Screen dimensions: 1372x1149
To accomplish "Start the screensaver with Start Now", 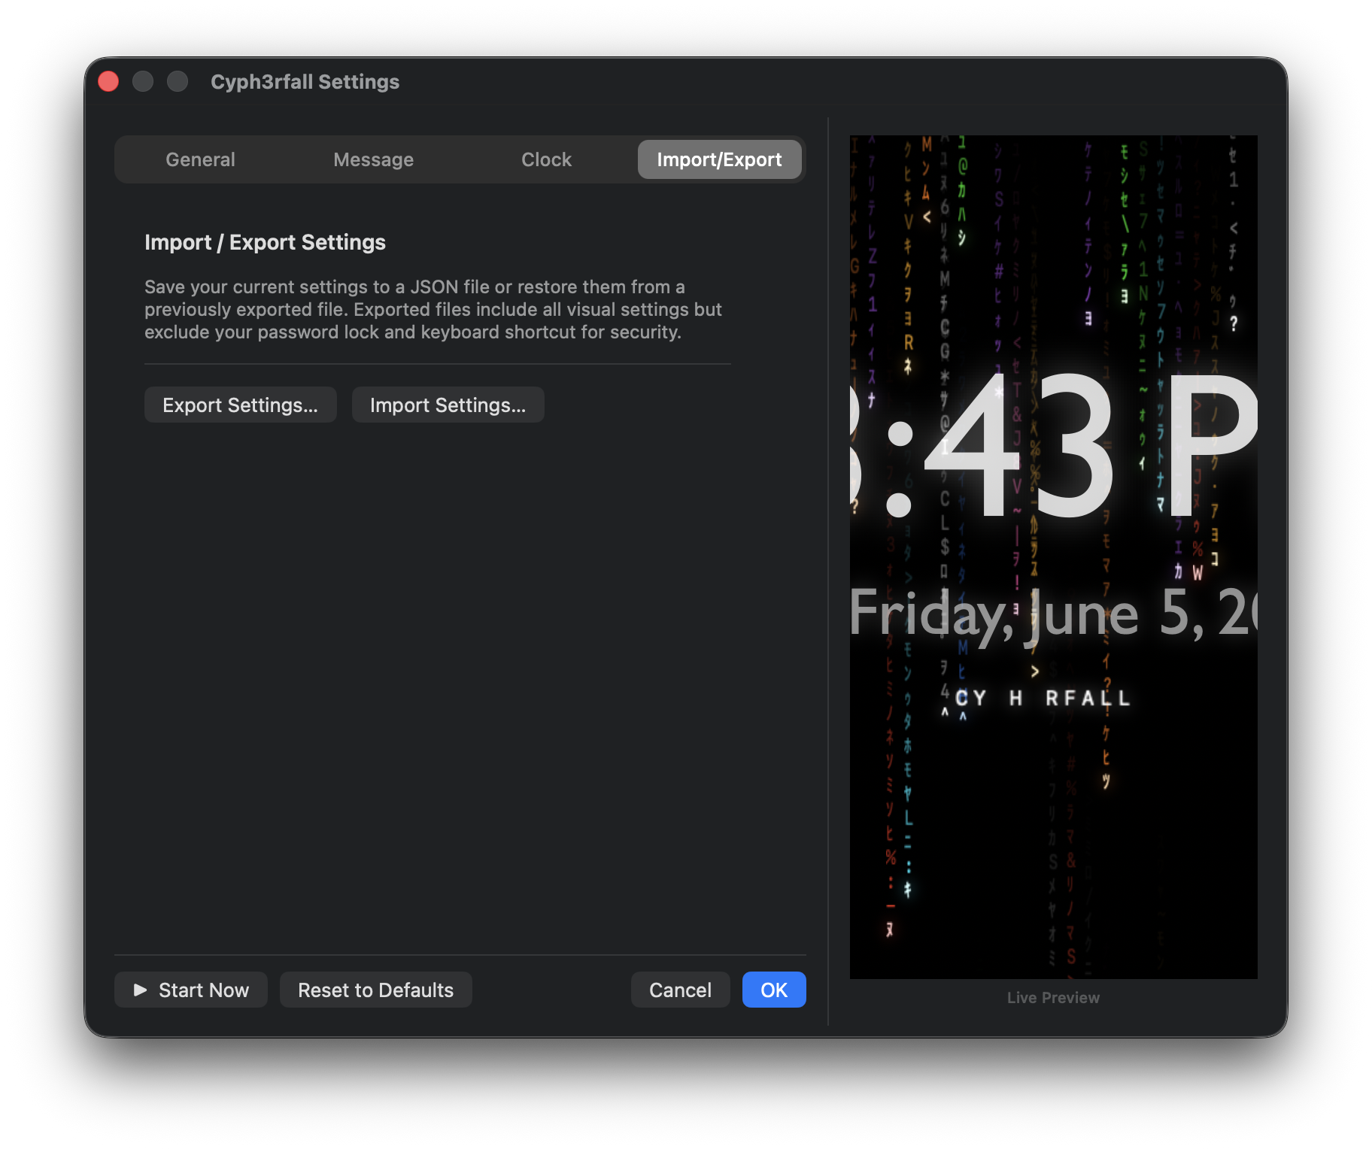I will point(191,990).
